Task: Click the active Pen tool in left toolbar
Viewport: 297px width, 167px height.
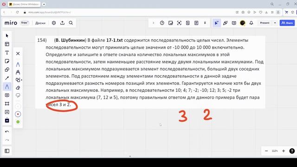Action: click(x=7, y=87)
